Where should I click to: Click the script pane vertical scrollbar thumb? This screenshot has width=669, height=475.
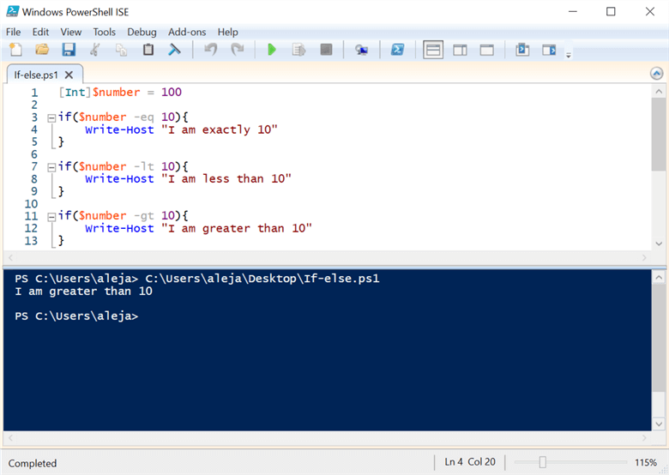point(659,135)
